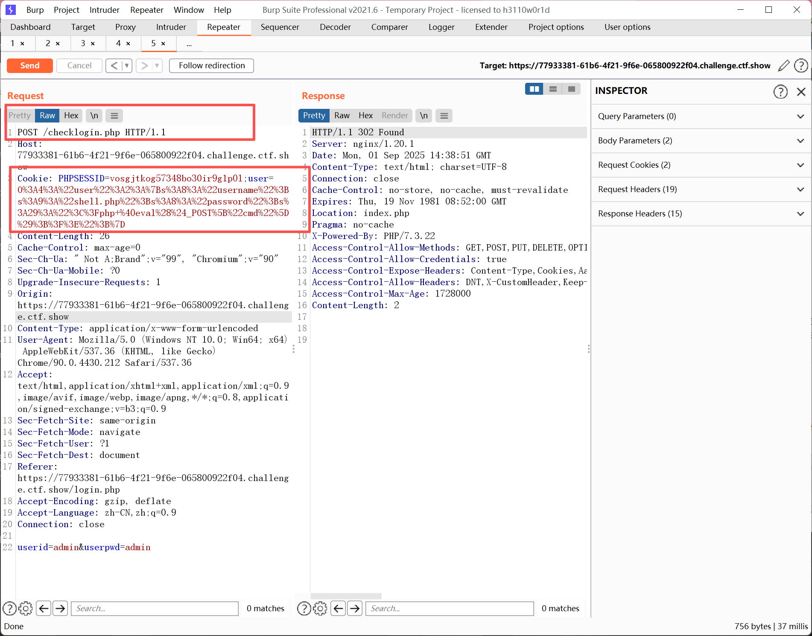This screenshot has width=812, height=636.
Task: Go to next match in request search
Action: click(x=60, y=608)
